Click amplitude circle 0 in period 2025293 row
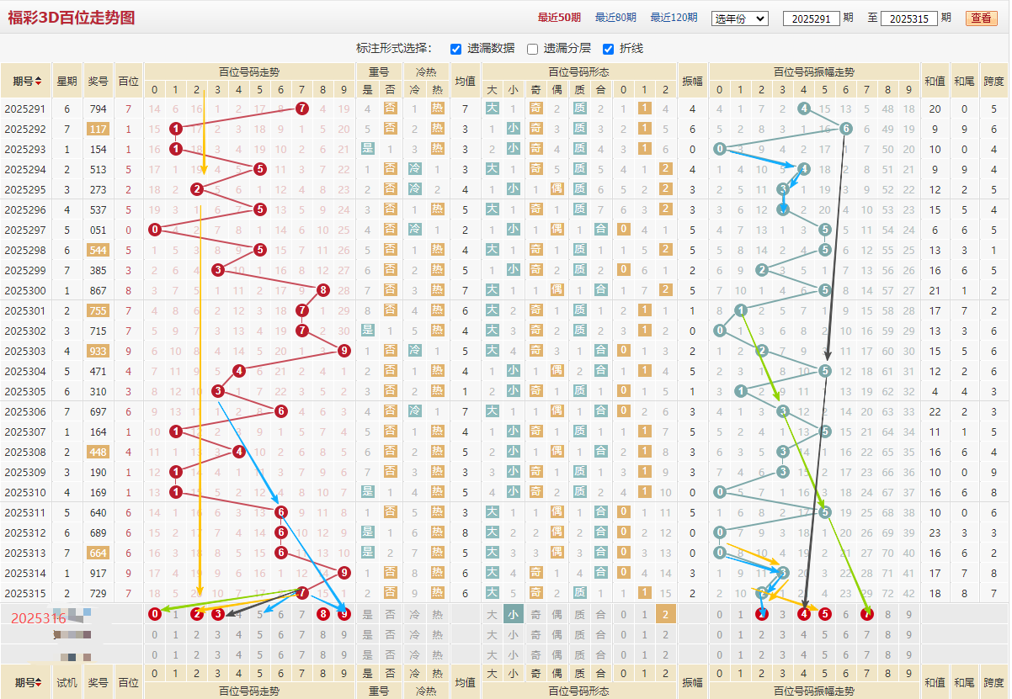 (x=720, y=149)
